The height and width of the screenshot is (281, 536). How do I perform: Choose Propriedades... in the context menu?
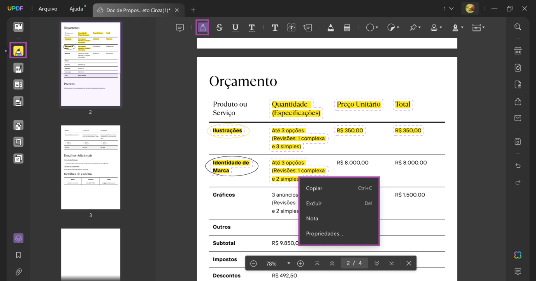(339, 234)
